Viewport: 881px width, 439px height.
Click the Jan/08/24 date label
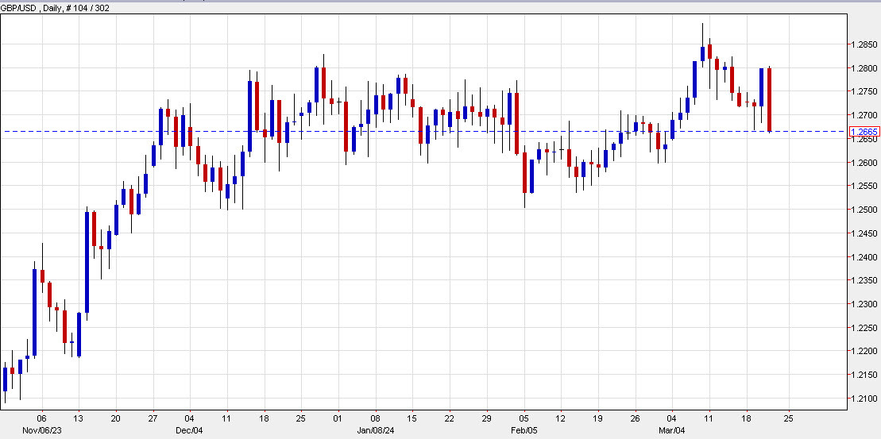tap(374, 430)
